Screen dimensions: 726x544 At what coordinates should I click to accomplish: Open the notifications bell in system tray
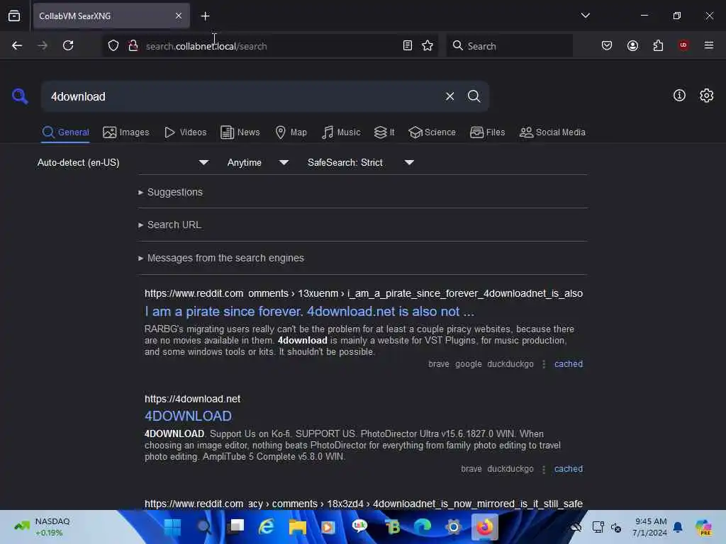(678, 527)
